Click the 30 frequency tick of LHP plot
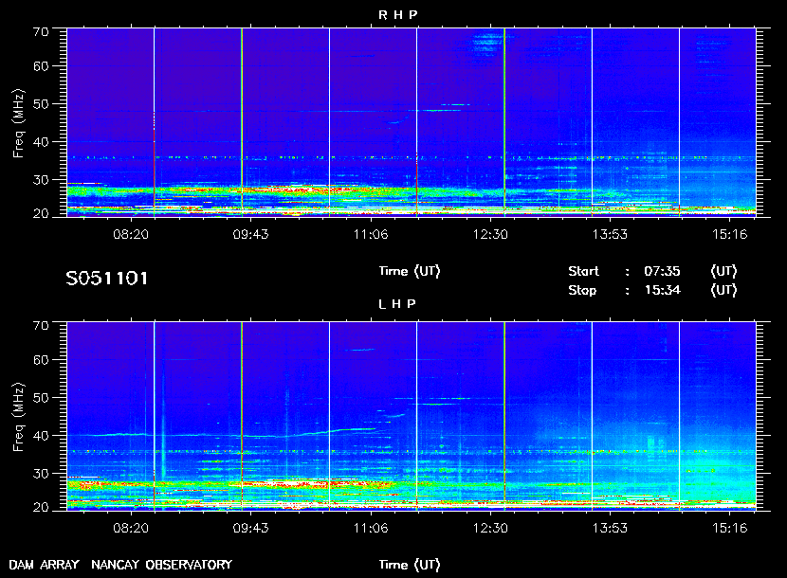Screen dimensions: 787x578 click(x=41, y=473)
